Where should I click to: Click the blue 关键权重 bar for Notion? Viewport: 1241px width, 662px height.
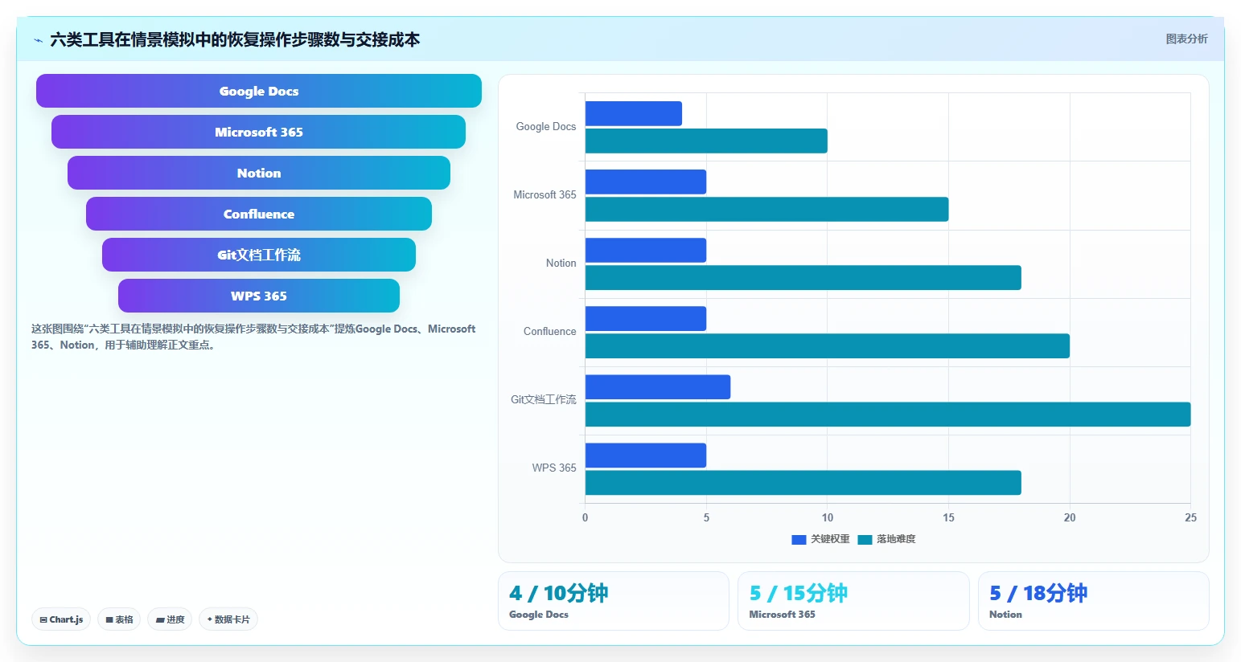point(646,250)
